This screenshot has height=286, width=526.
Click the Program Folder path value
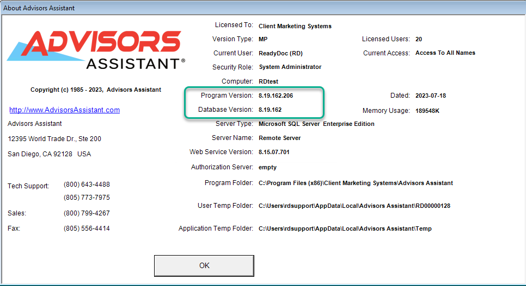point(356,183)
